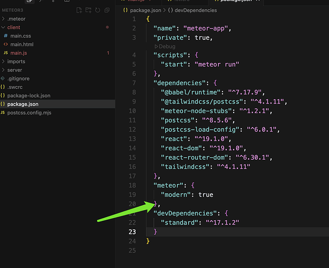
Task: Click the git icon beside .gitignore
Action: (x=3, y=78)
